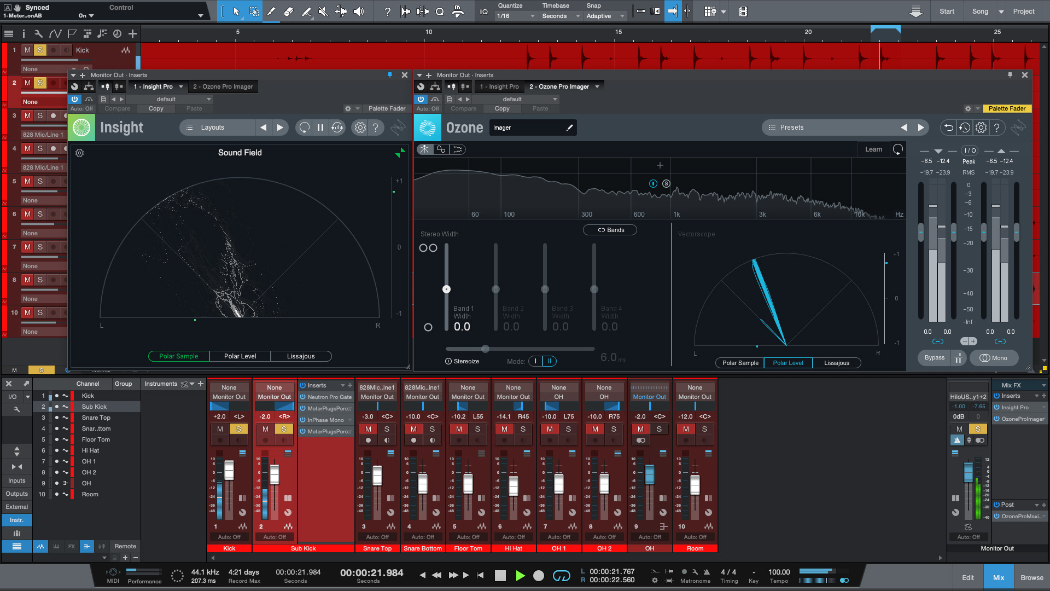Viewport: 1050px width, 591px height.
Task: Toggle the video player icon in toolbar
Action: [743, 11]
